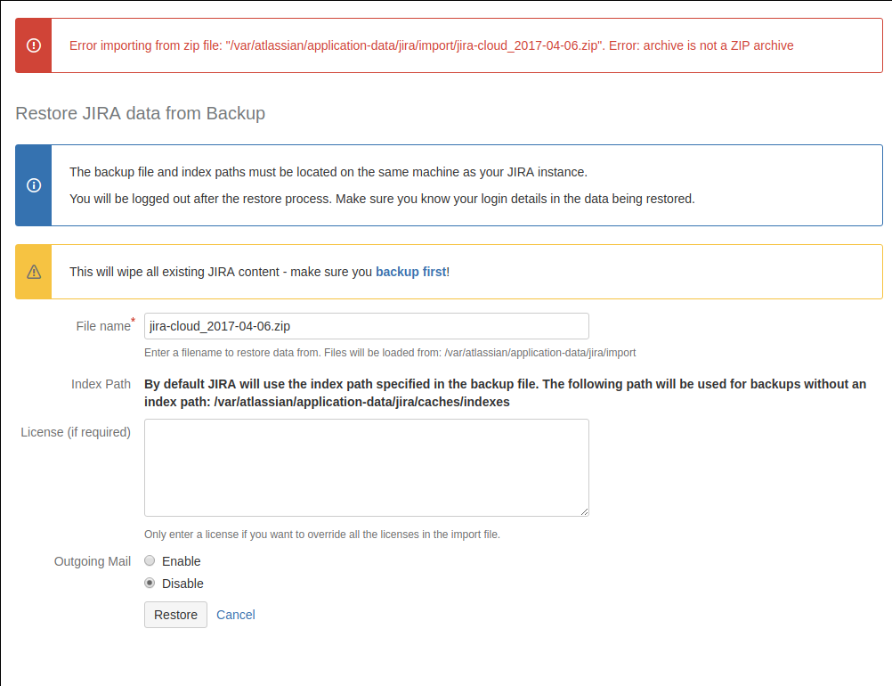
Task: Select the Enable outgoing mail radio button
Action: coord(150,560)
